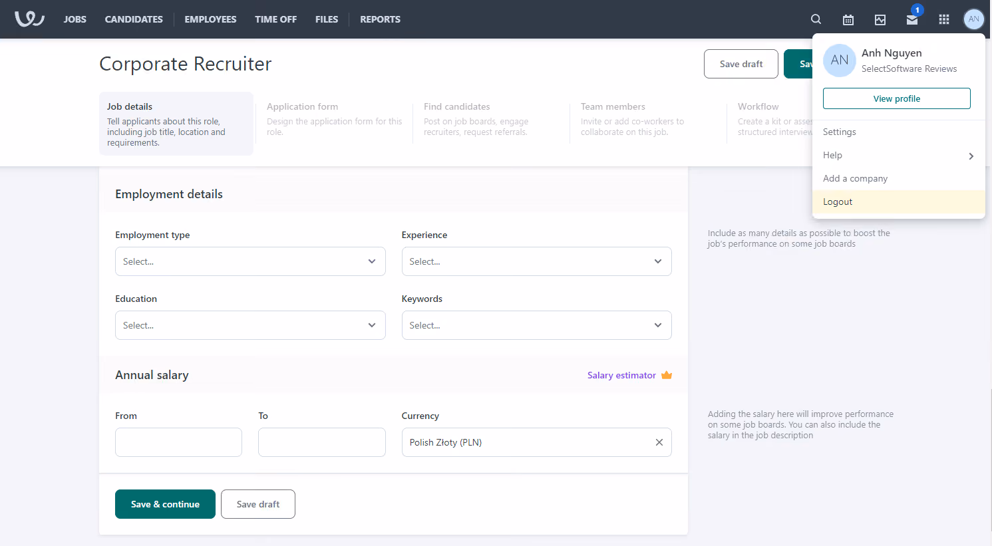Click the salary From input field

pos(178,442)
